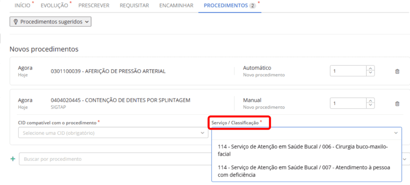Click the Novos procedimentos heading

pos(44,49)
